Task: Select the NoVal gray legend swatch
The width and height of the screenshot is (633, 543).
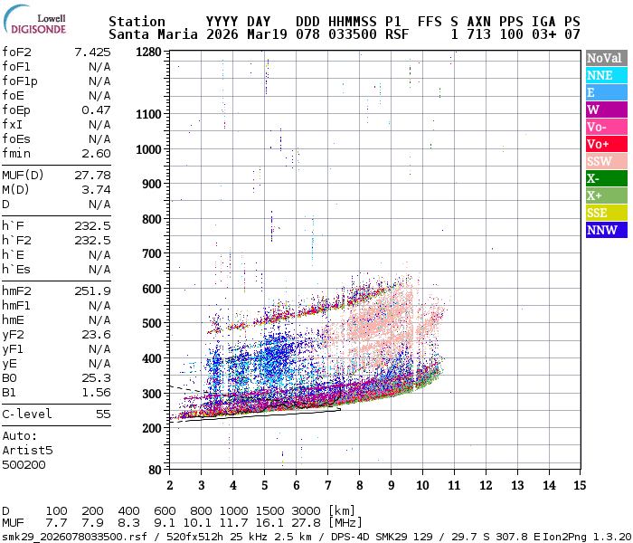Action: click(x=606, y=59)
